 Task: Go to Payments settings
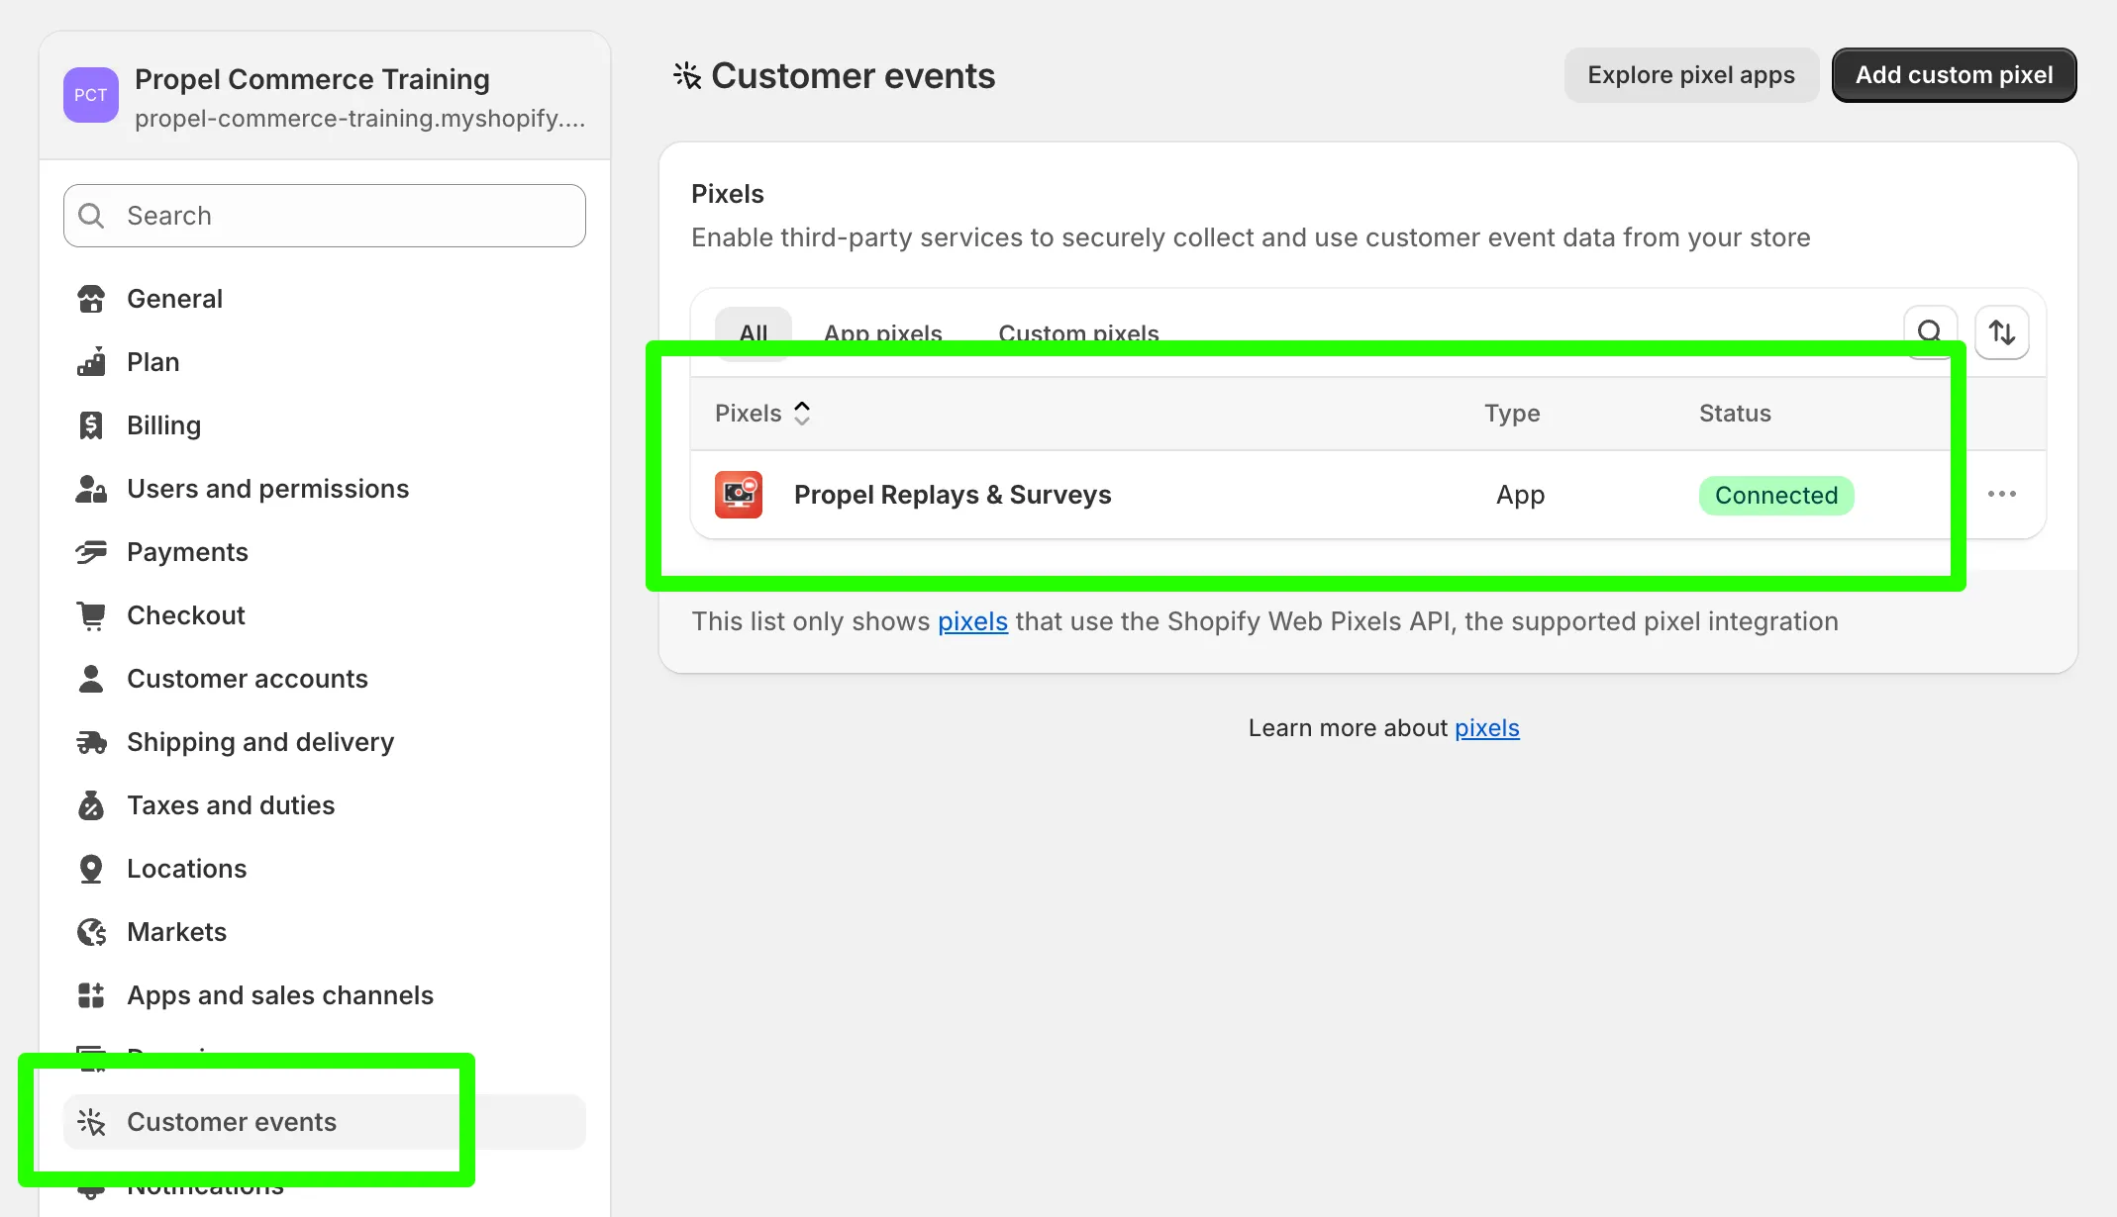tap(325, 552)
